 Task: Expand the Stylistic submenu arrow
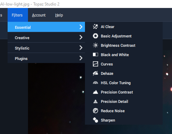coord(81,48)
